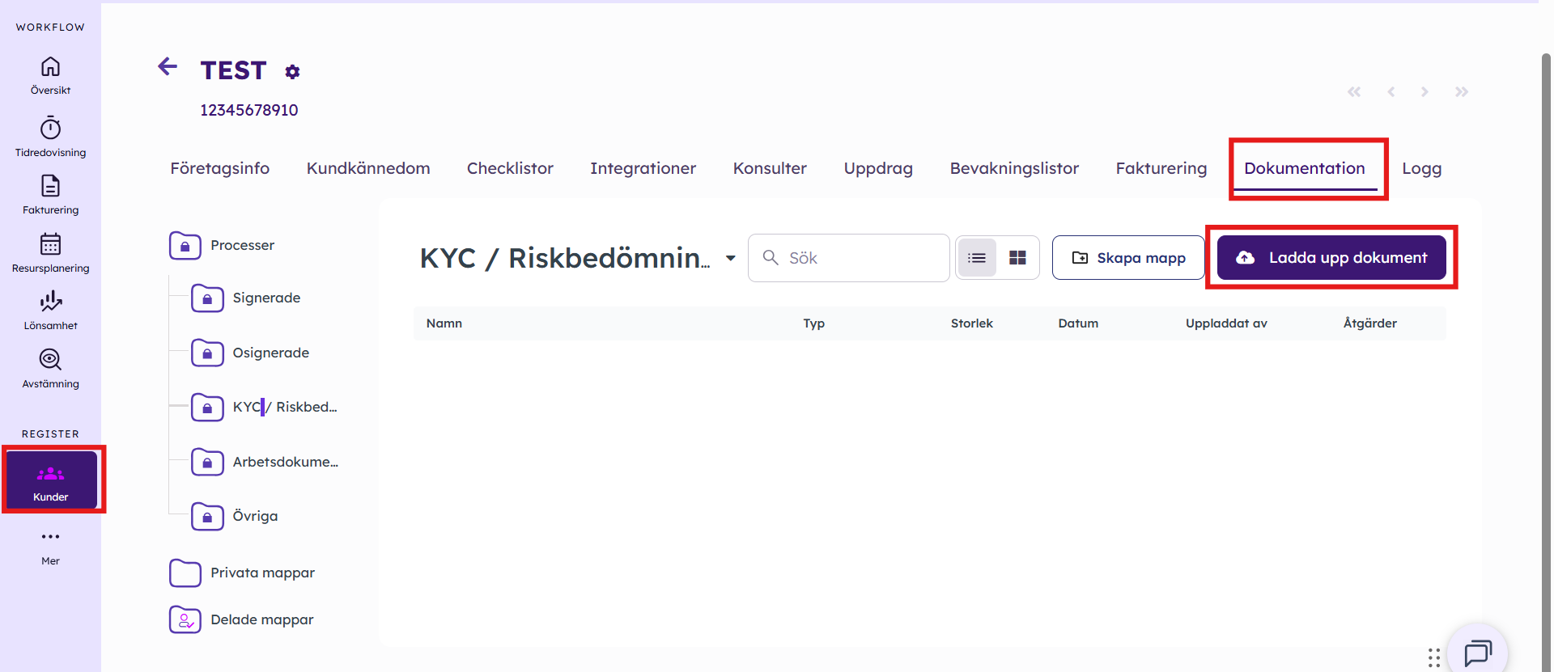Open Fakturering in the sidebar
The width and height of the screenshot is (1554, 672).
50,195
